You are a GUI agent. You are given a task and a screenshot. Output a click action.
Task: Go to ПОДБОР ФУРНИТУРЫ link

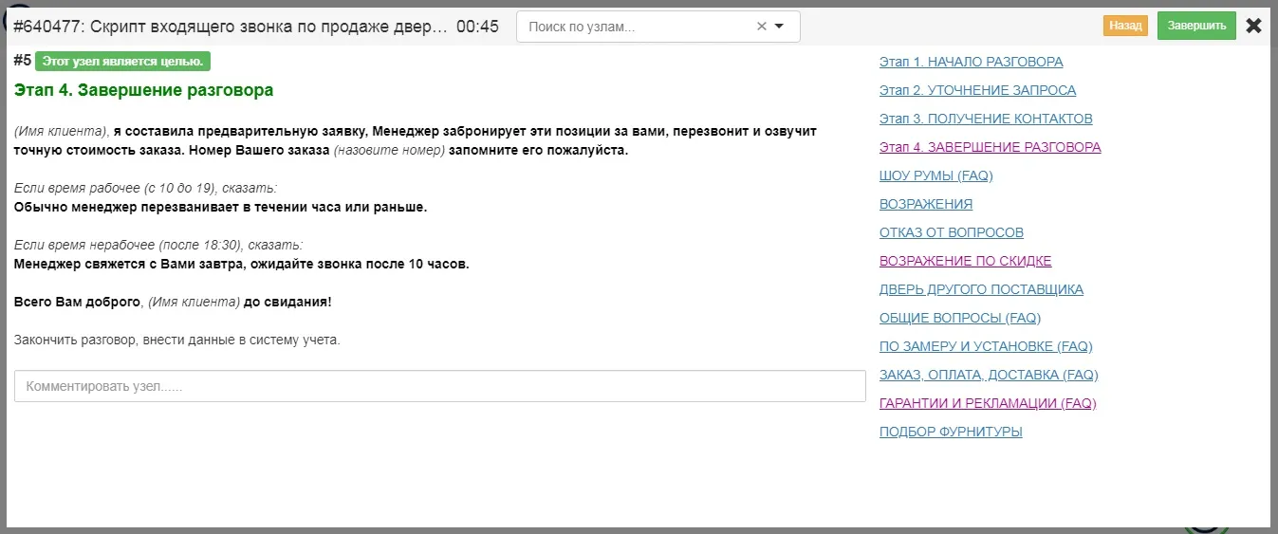tap(951, 432)
